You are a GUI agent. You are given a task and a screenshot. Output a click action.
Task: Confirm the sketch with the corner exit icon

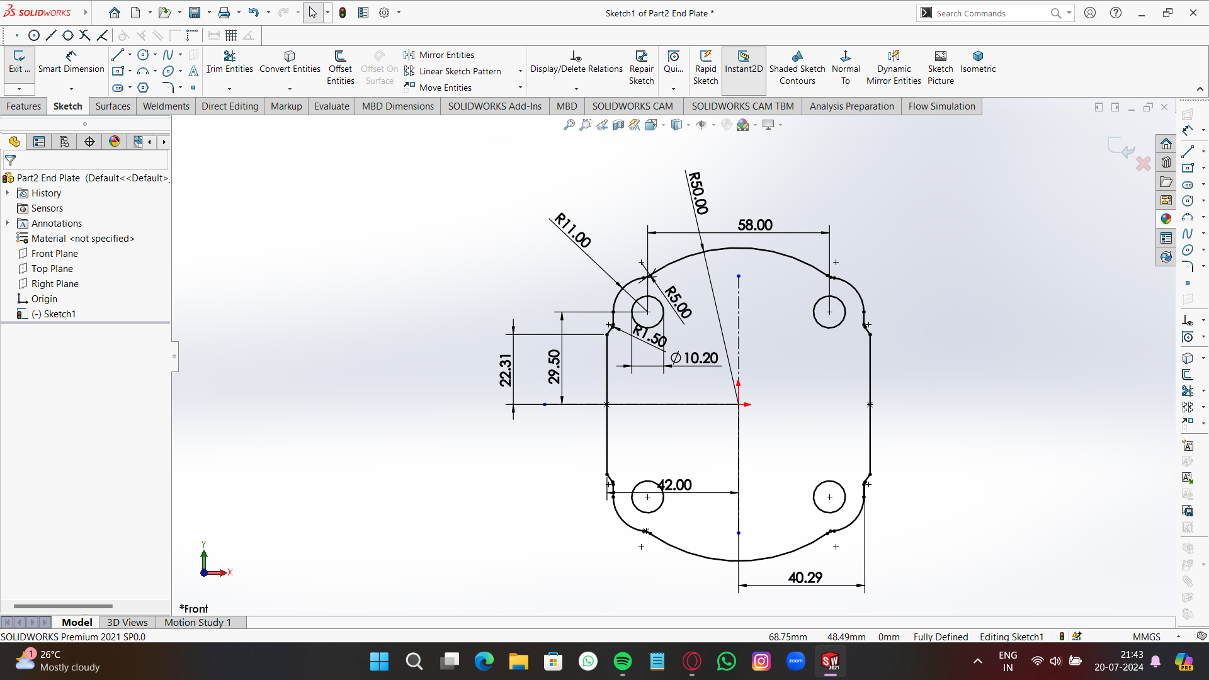1121,147
